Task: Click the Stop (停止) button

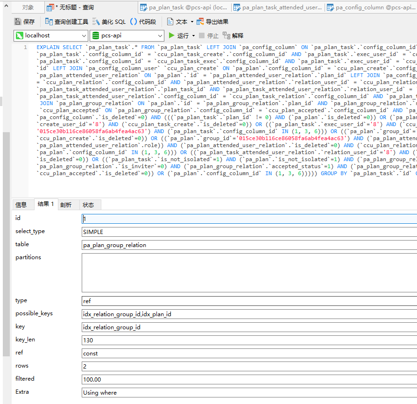Action: pyautogui.click(x=208, y=35)
